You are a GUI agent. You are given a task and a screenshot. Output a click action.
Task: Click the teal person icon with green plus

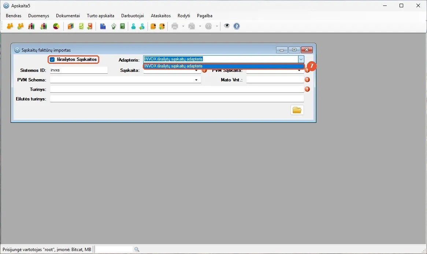(142, 26)
